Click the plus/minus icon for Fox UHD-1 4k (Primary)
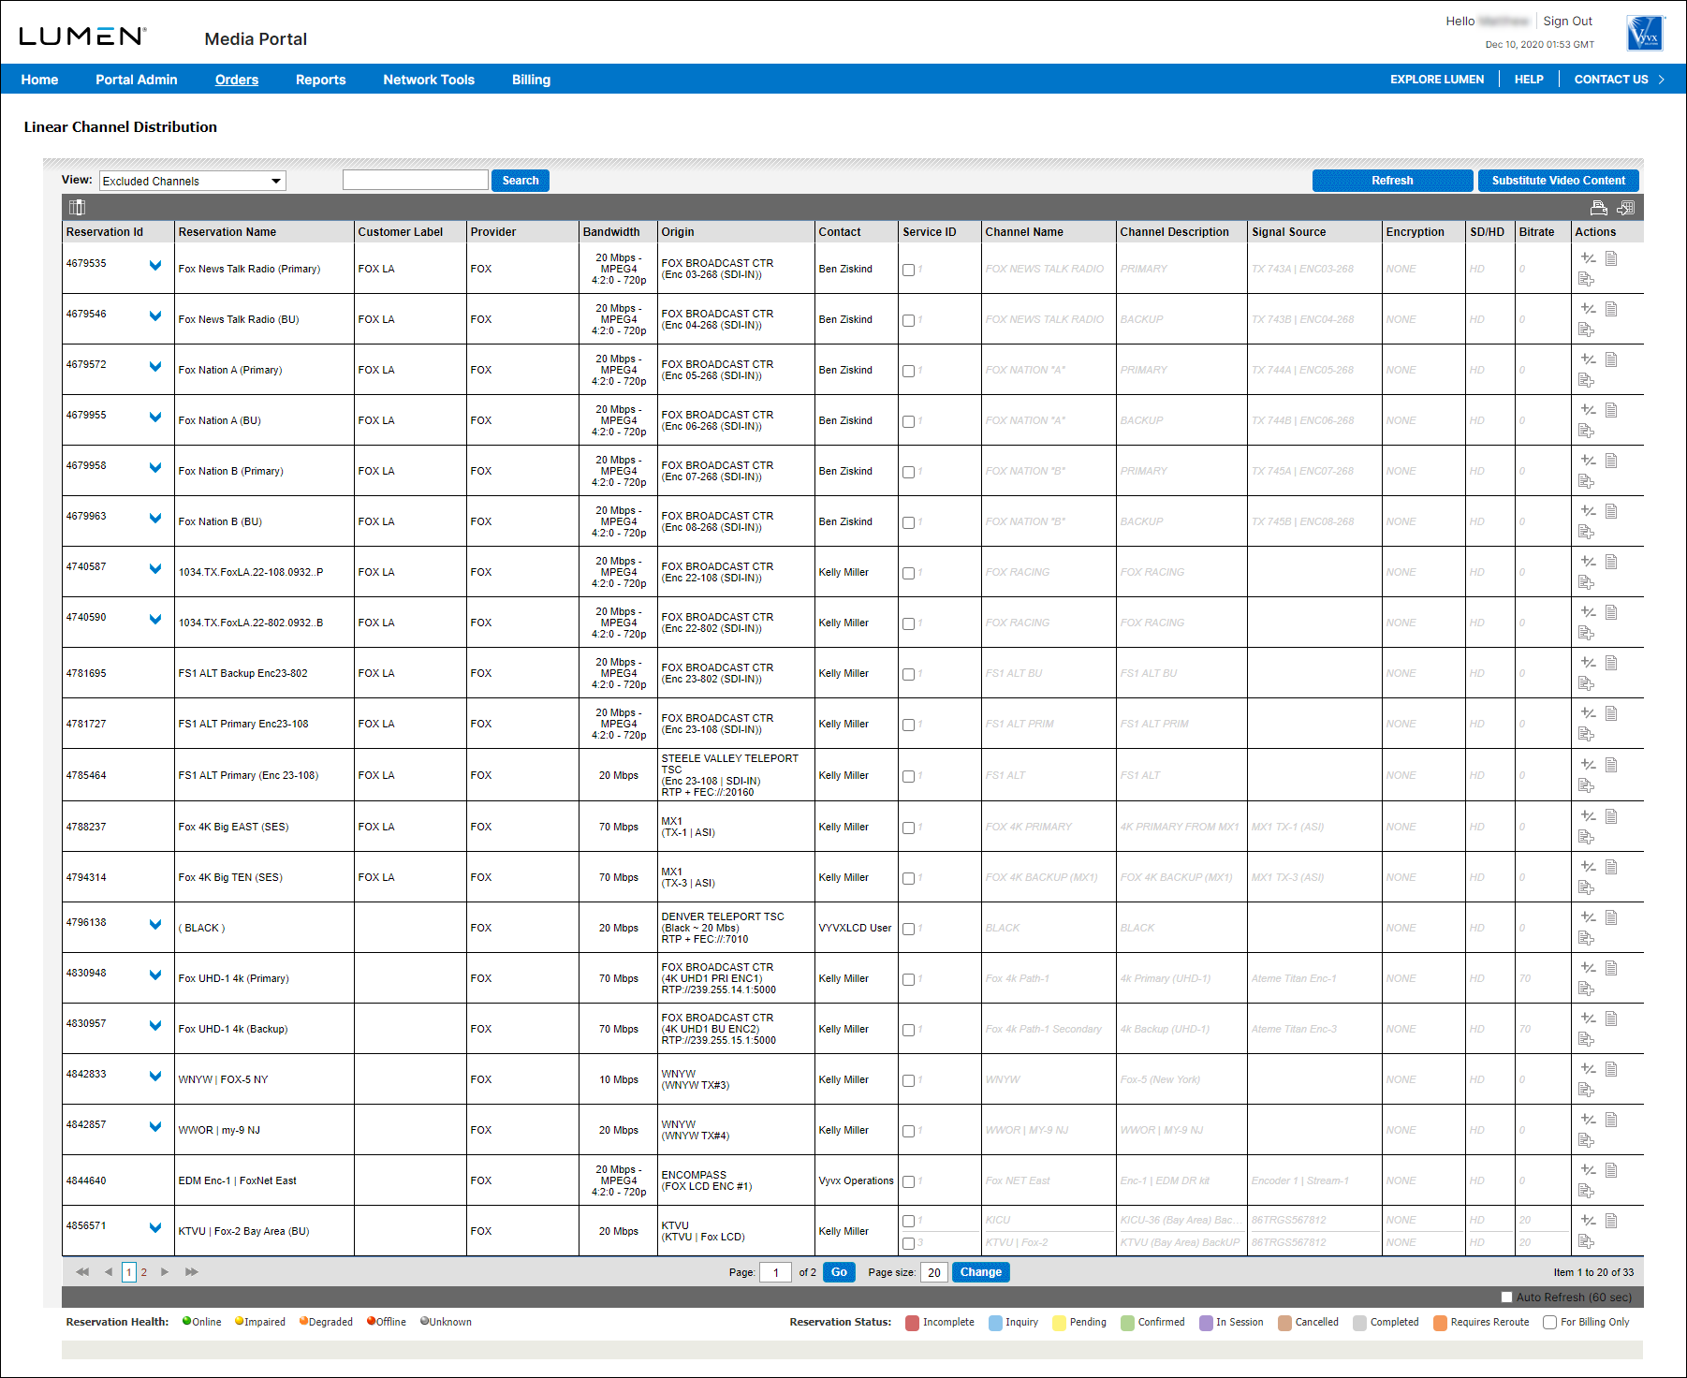The width and height of the screenshot is (1687, 1378). tap(1588, 968)
